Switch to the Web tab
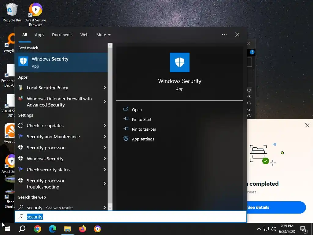 pos(84,35)
